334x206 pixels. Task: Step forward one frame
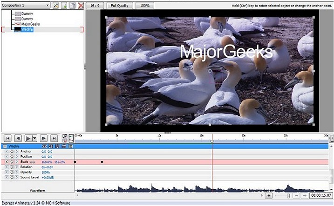pyautogui.click(x=43, y=139)
